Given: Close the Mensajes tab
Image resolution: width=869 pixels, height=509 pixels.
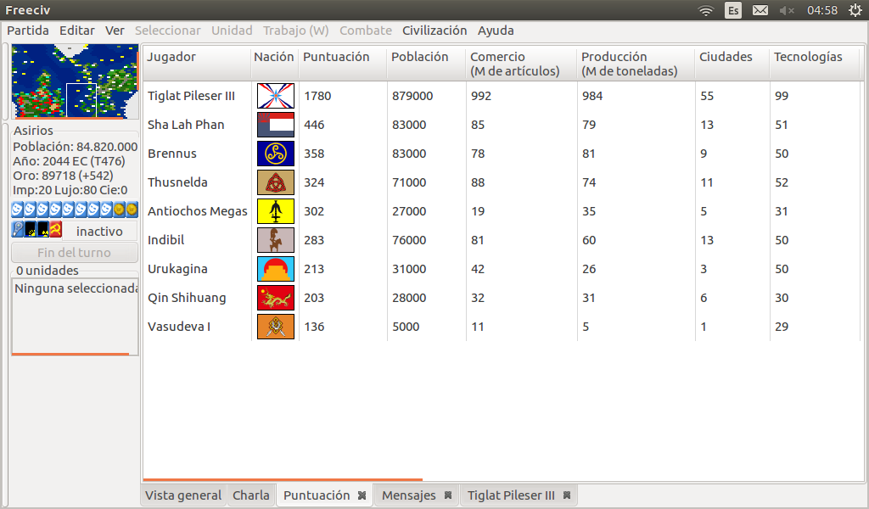Looking at the screenshot, I should click(x=448, y=495).
